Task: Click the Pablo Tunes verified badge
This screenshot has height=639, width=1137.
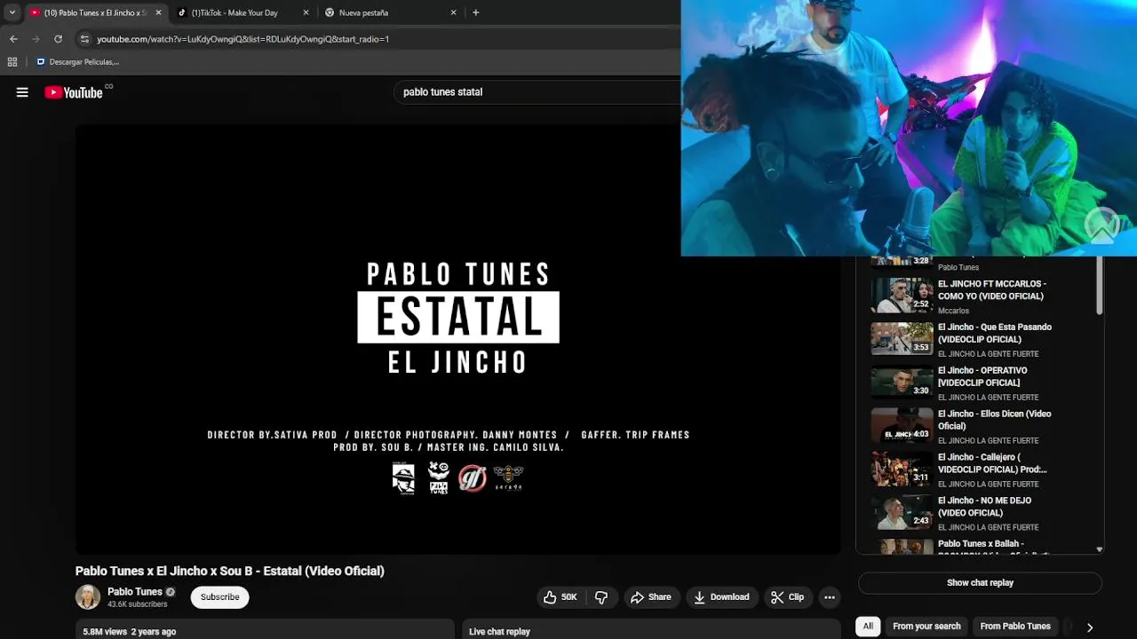Action: (x=171, y=592)
